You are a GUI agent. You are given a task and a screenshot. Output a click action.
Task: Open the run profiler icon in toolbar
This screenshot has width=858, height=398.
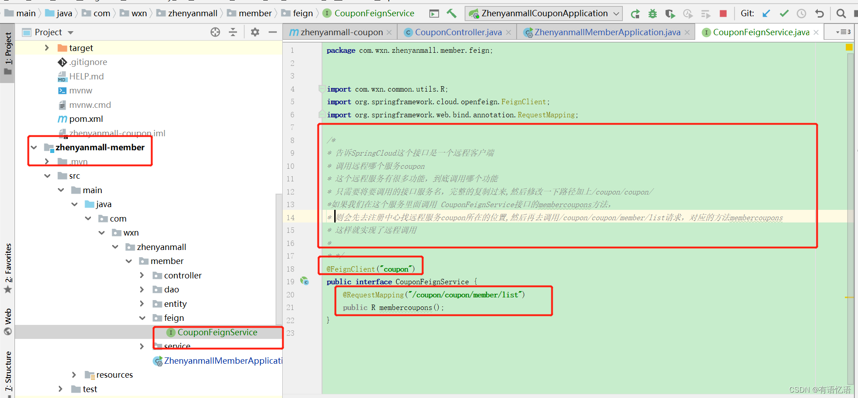[688, 14]
